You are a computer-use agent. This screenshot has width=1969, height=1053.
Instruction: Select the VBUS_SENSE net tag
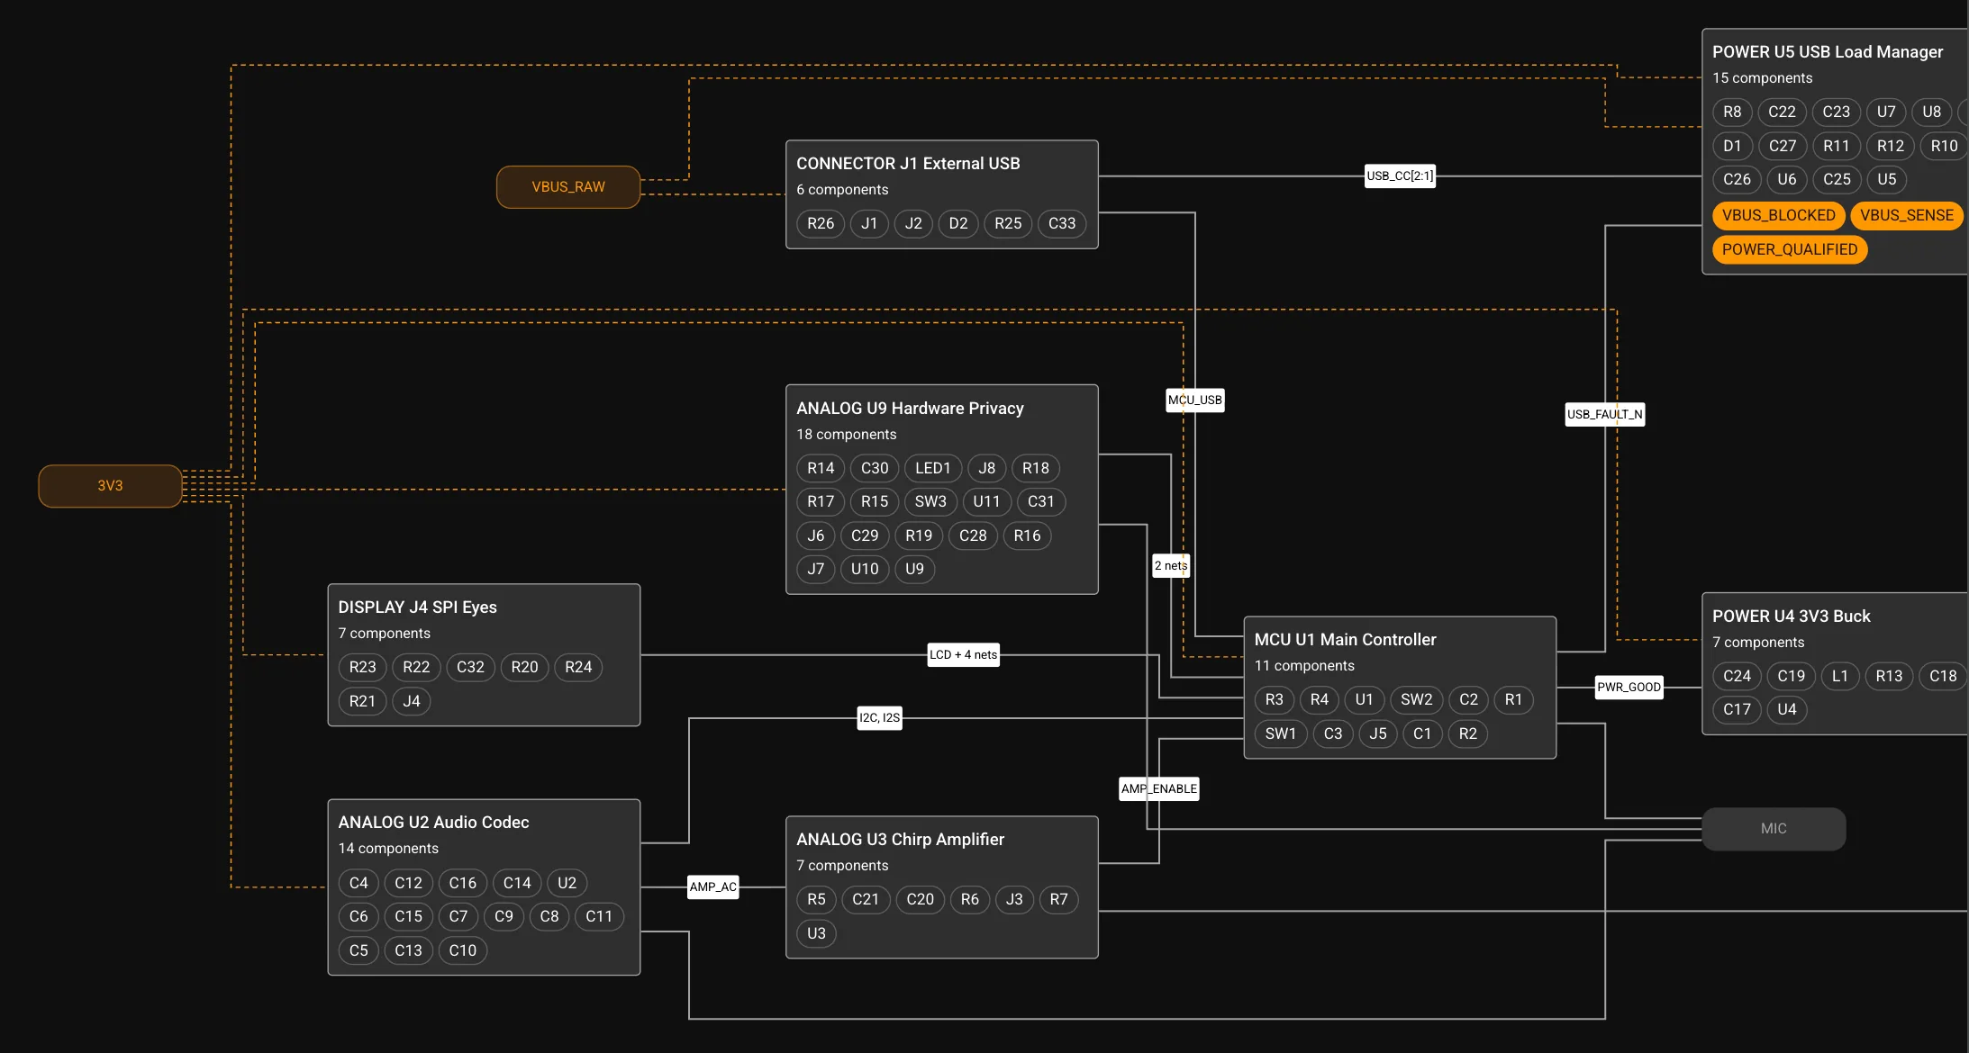[1907, 216]
